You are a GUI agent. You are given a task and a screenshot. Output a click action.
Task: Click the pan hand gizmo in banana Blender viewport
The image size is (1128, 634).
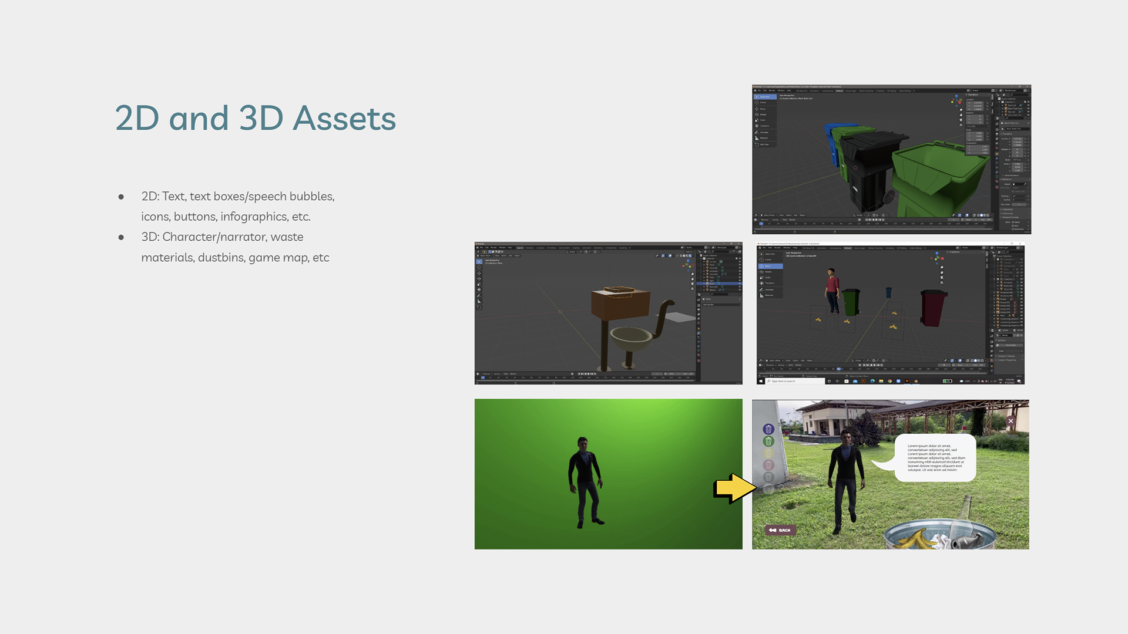pyautogui.click(x=942, y=272)
